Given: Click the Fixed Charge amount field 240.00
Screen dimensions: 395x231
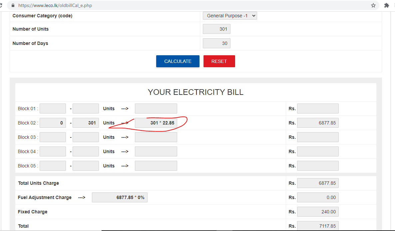Looking at the screenshot, I should [318, 212].
